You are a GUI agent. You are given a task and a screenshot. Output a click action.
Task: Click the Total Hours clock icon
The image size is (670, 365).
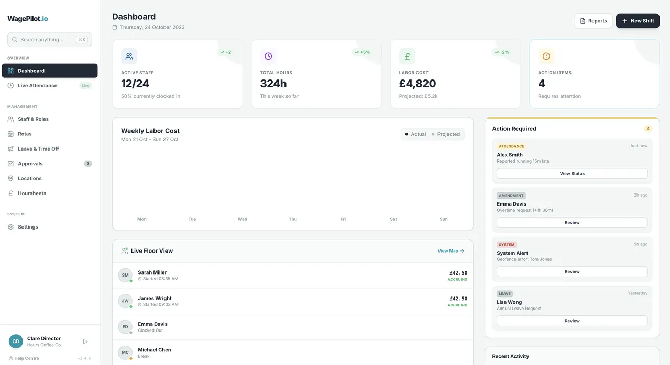tap(268, 56)
